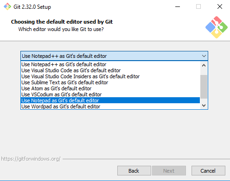Pick Use Notepad as Git's default editor

(110, 100)
